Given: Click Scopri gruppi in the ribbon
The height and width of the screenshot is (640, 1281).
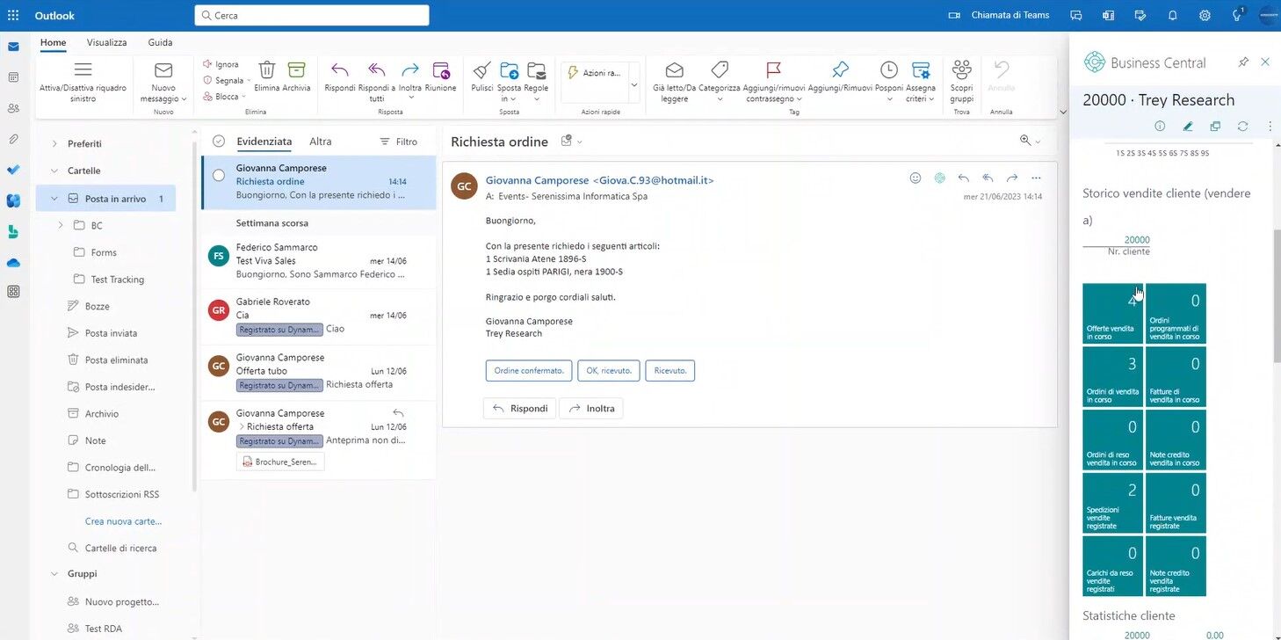Looking at the screenshot, I should pos(962,81).
